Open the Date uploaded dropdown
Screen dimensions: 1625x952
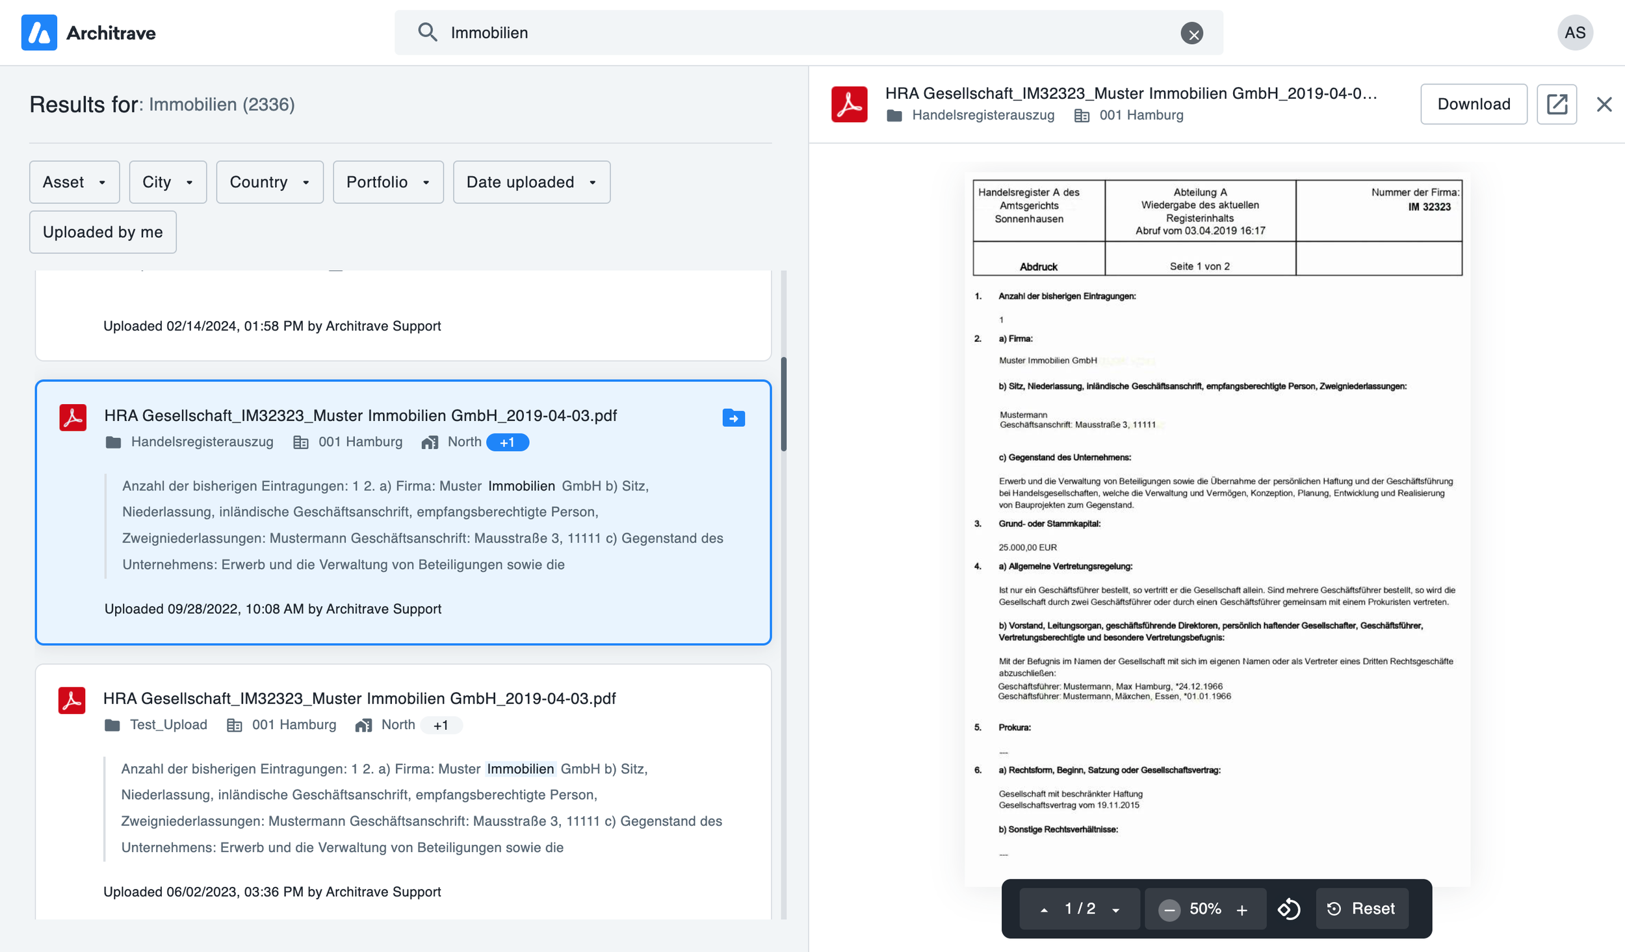531,182
